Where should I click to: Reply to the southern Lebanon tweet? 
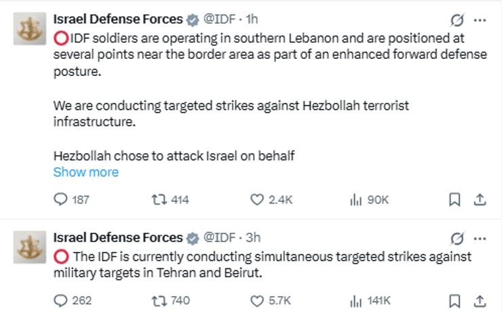pyautogui.click(x=61, y=200)
